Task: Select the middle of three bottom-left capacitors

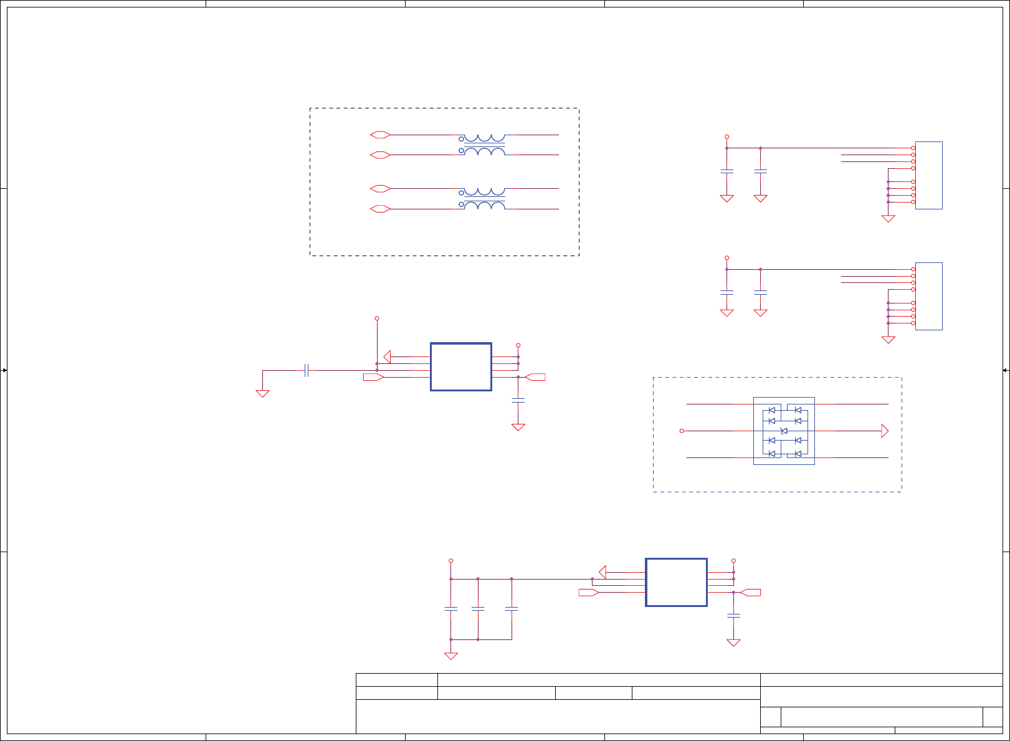Action: tap(478, 609)
